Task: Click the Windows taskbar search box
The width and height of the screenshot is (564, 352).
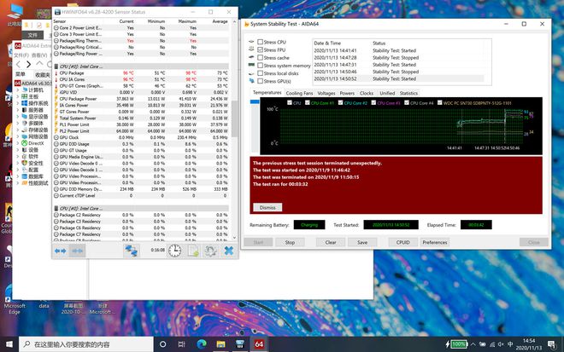Action: point(86,344)
